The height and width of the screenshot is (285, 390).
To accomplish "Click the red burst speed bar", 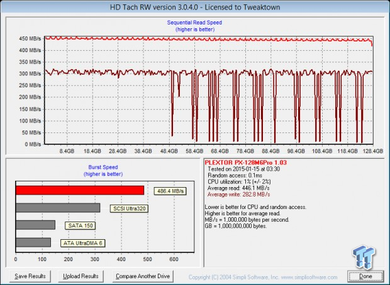I will [x=80, y=190].
